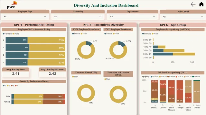Select the 40 to 49 age group label
This screenshot has height=115, width=206.
click(x=147, y=47)
